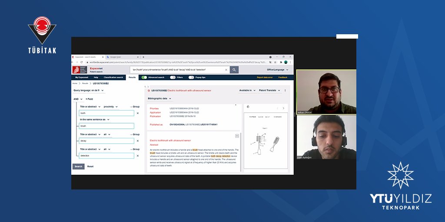Open the browser extensions puzzle icon
The width and height of the screenshot is (445, 222).
[281, 62]
